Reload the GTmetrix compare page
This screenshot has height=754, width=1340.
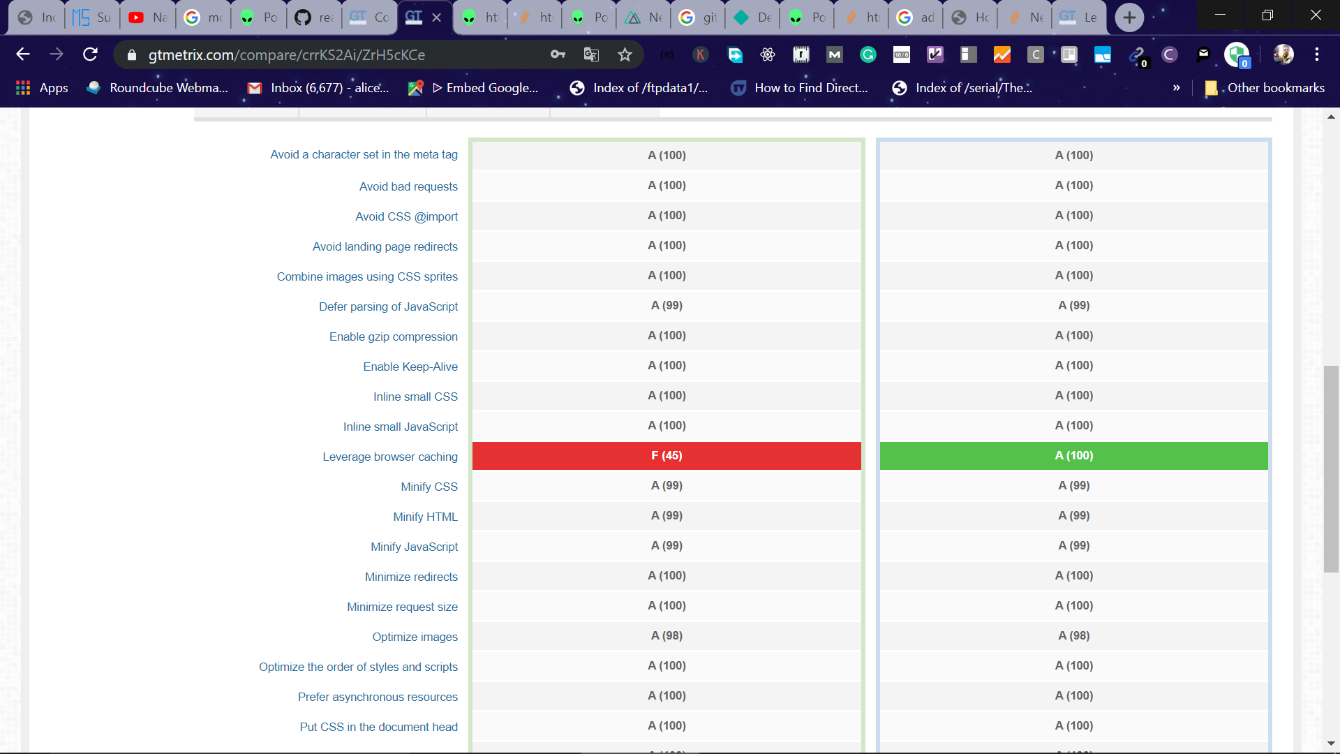(90, 54)
